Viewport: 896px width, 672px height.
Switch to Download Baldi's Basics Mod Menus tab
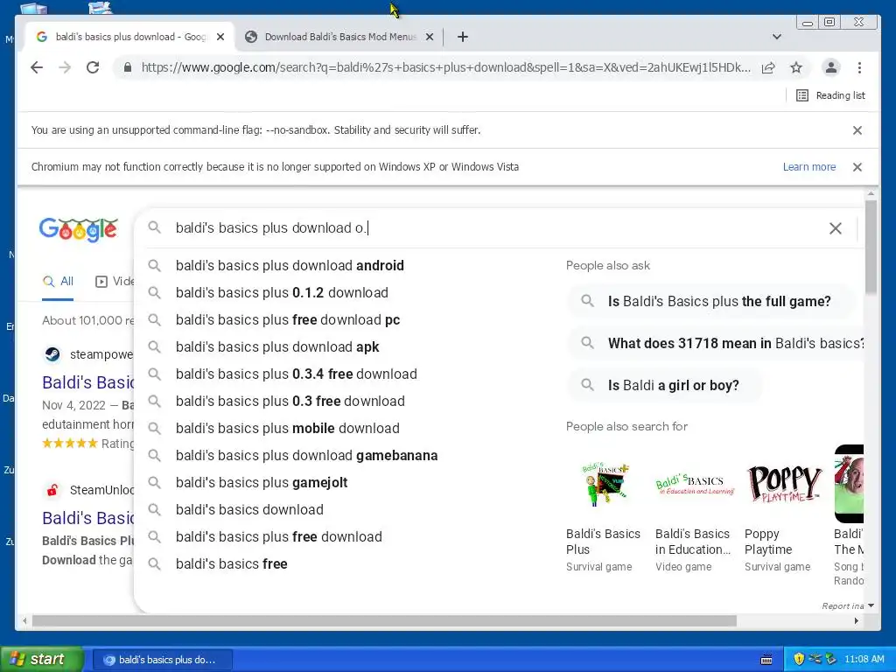tap(340, 37)
